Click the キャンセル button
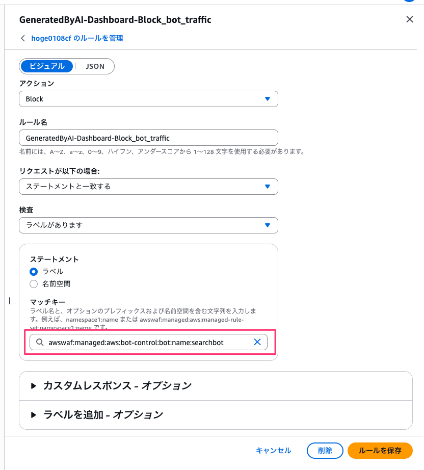Image resolution: width=424 pixels, height=470 pixels. [x=273, y=451]
